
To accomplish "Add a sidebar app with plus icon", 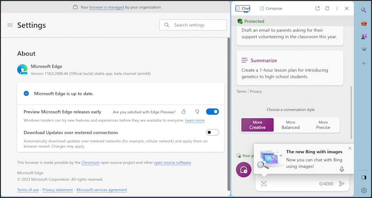I will click(364, 63).
